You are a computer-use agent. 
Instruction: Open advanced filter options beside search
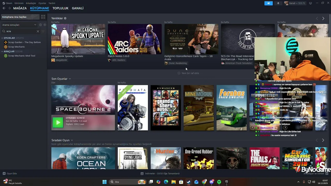43,31
